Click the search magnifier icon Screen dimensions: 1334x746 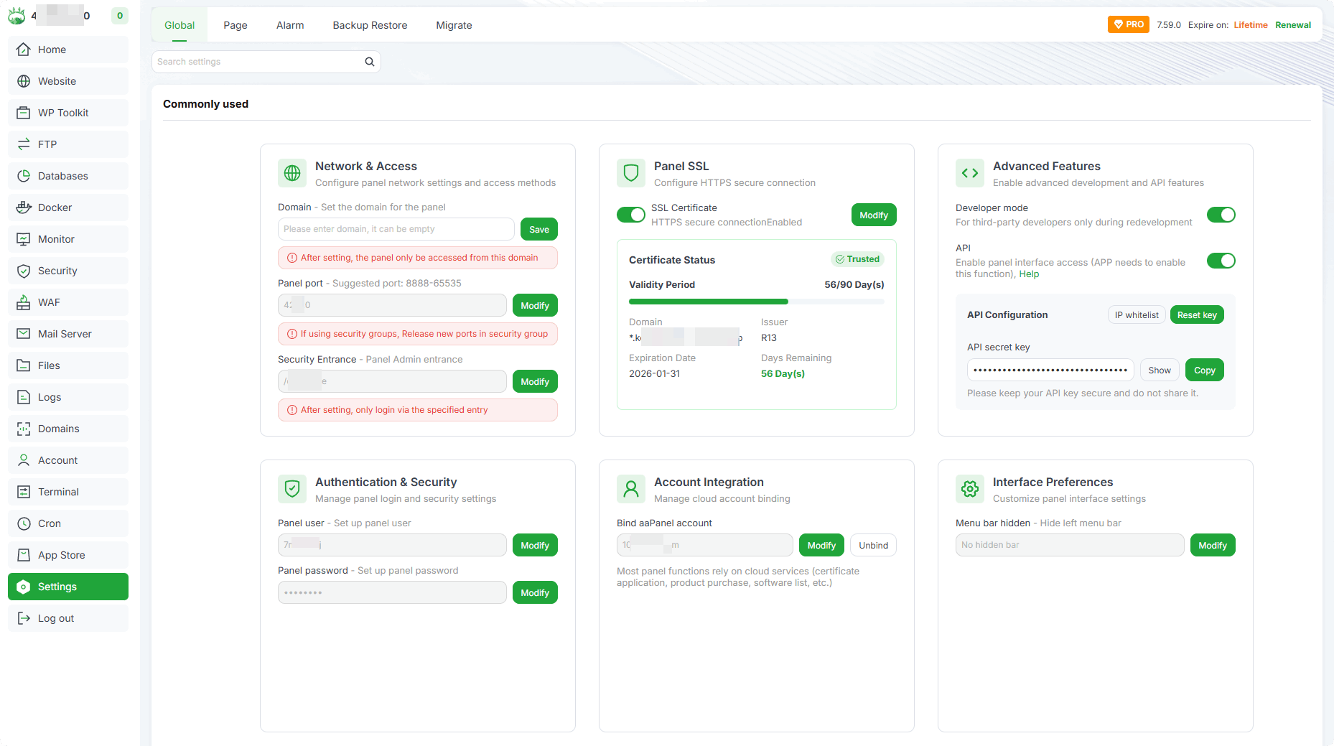pyautogui.click(x=369, y=62)
